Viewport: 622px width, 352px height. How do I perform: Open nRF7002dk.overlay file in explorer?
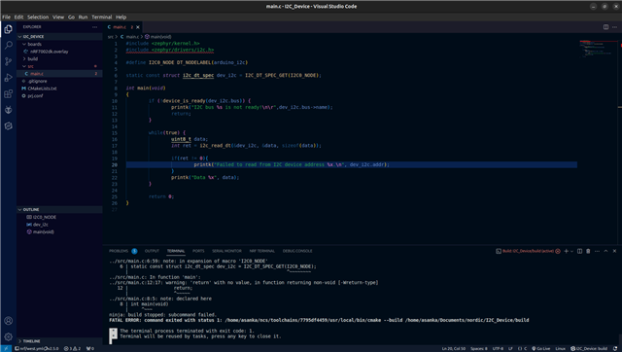59,52
